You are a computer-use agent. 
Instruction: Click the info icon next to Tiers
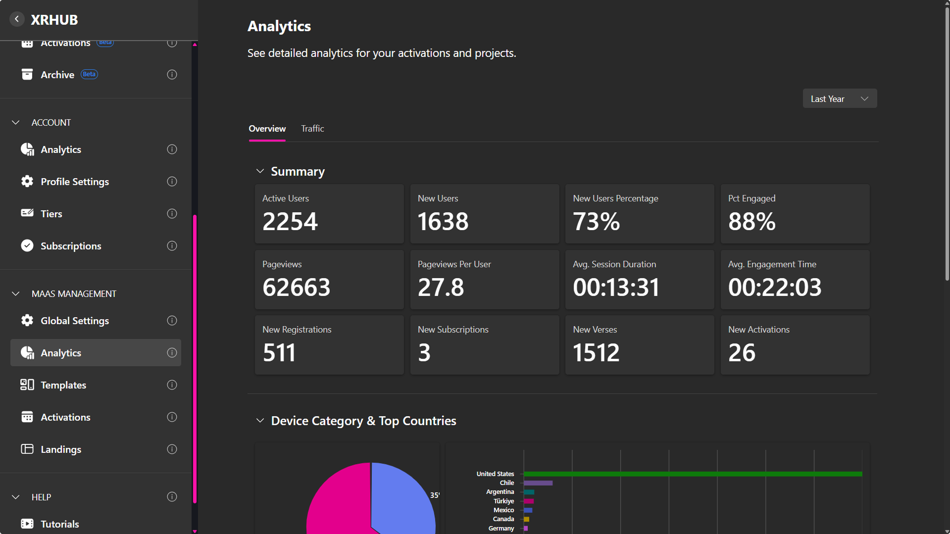tap(172, 214)
